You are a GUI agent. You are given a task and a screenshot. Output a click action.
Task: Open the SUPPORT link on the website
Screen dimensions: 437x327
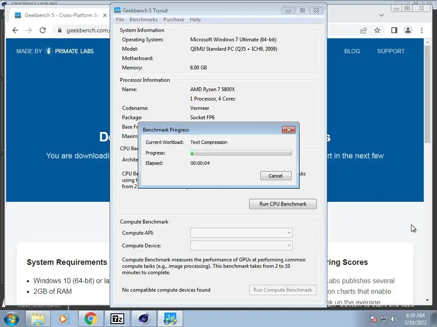point(391,51)
